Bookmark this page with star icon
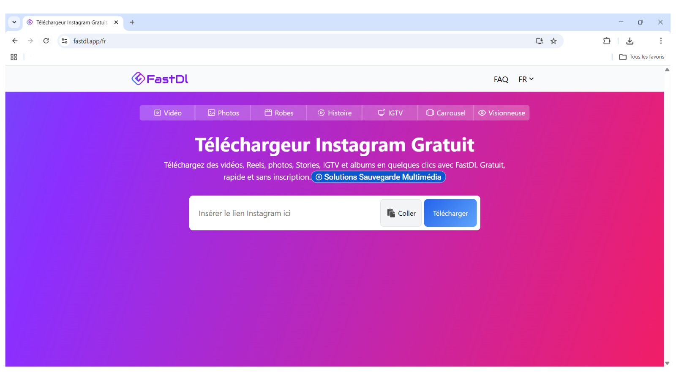The image size is (676, 380). (x=553, y=41)
